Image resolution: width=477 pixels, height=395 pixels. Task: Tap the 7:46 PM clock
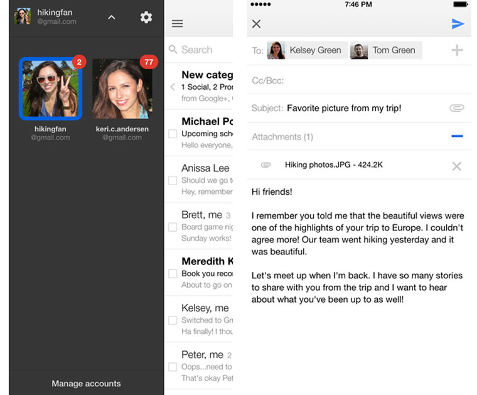pyautogui.click(x=358, y=4)
